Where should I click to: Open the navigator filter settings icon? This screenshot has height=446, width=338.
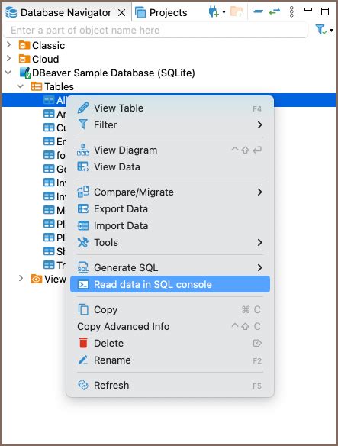(x=320, y=29)
